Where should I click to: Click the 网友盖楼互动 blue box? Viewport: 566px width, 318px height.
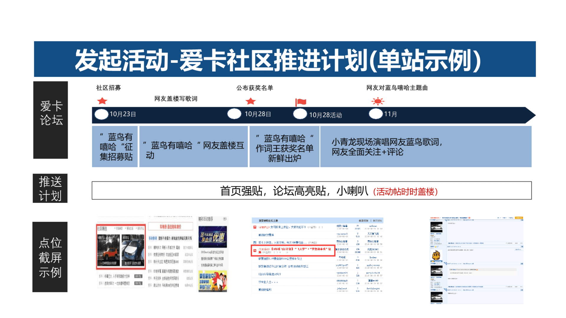(194, 147)
